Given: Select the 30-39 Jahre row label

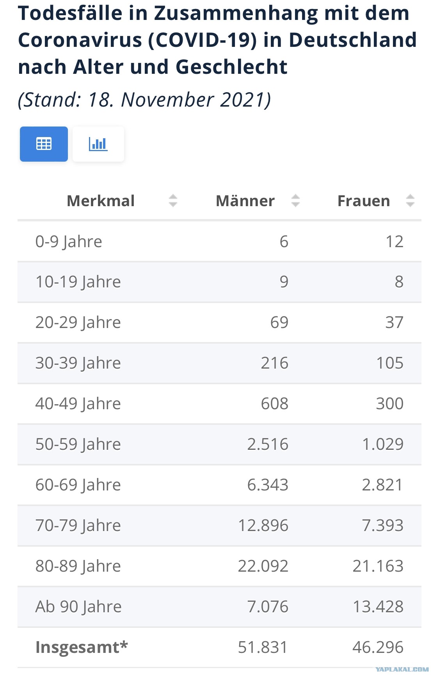Looking at the screenshot, I should (x=78, y=363).
